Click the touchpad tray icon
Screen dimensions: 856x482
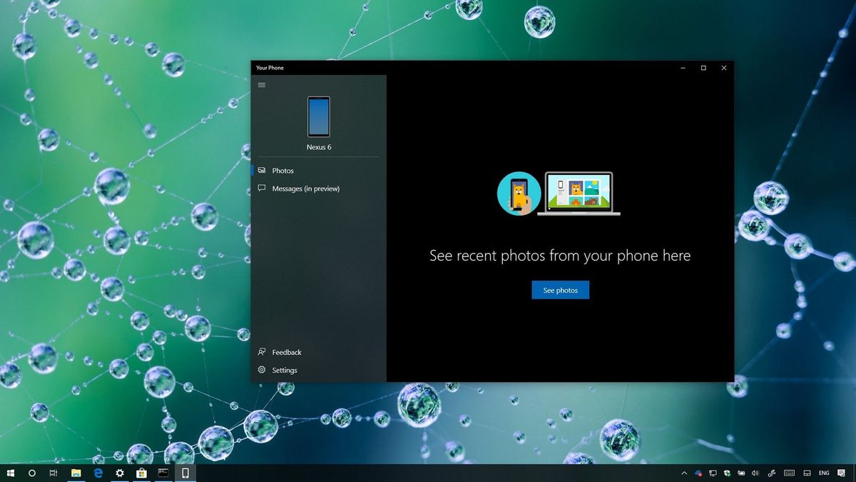click(x=807, y=473)
